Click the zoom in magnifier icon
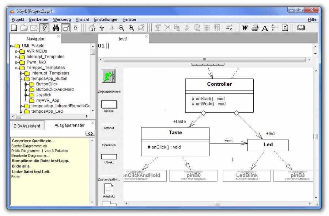Screen dimensions: 329x216 tap(131, 28)
